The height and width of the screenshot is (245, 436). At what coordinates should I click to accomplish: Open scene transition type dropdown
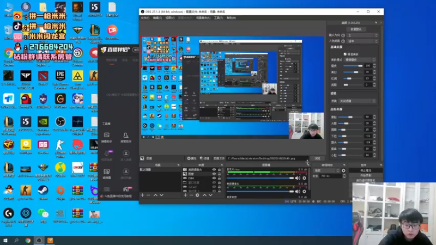pos(326,170)
